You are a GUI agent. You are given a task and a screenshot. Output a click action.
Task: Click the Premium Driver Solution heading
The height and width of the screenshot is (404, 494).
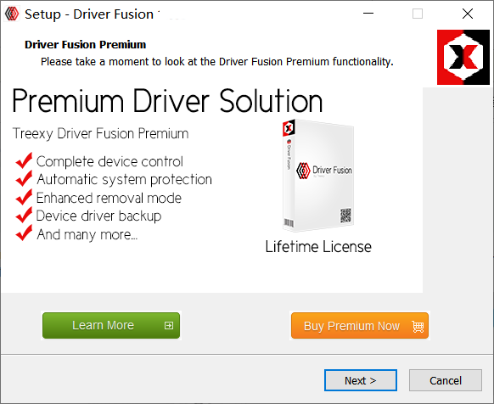point(167,101)
